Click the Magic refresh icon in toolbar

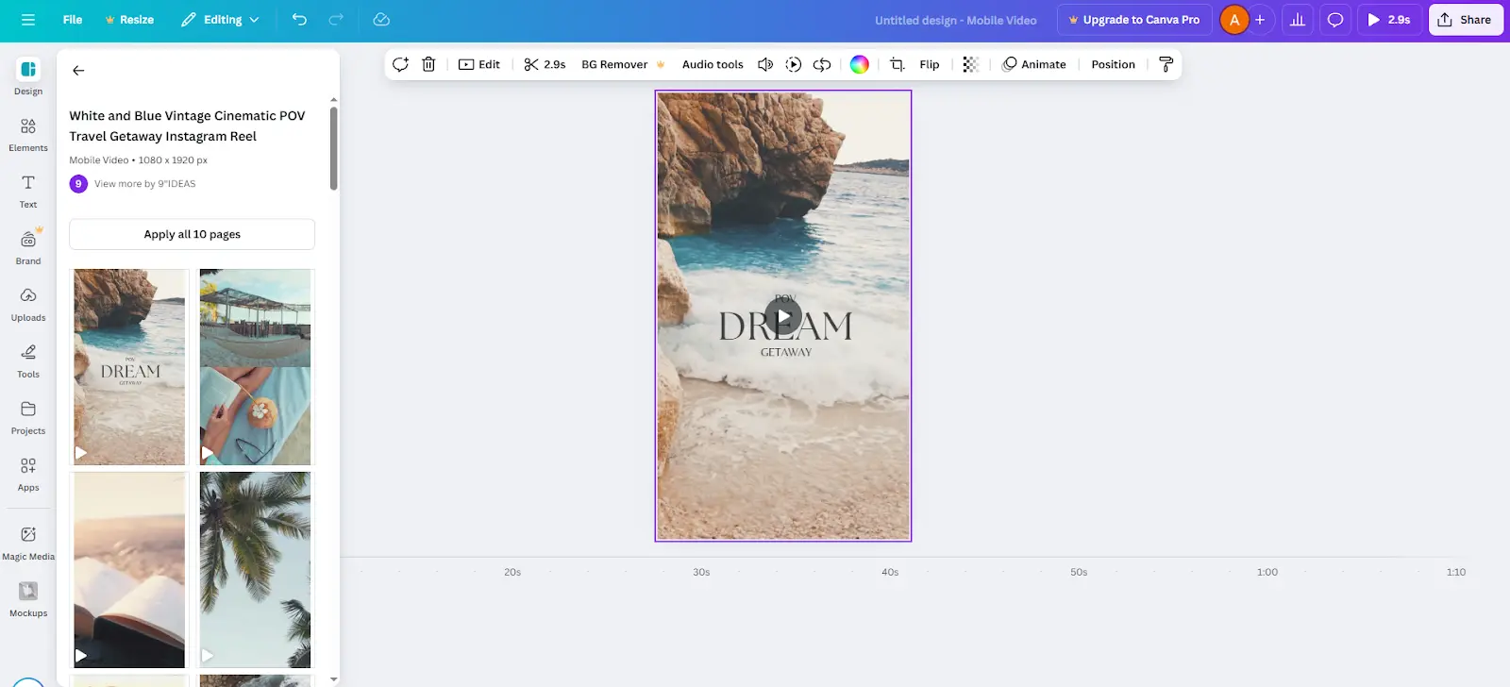coord(400,64)
